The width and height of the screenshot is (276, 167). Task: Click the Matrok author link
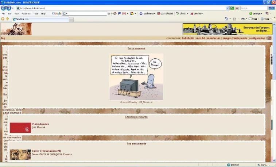coord(41,127)
